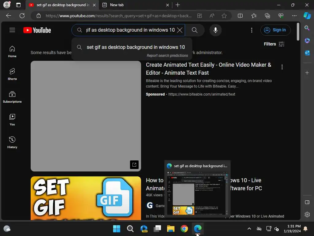Open Task View from the taskbar

click(x=157, y=229)
